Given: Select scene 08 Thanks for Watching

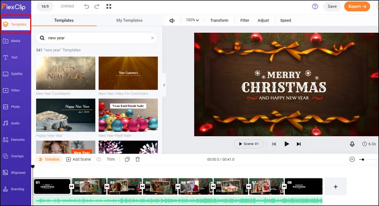Looking at the screenshot, I should [303, 186].
